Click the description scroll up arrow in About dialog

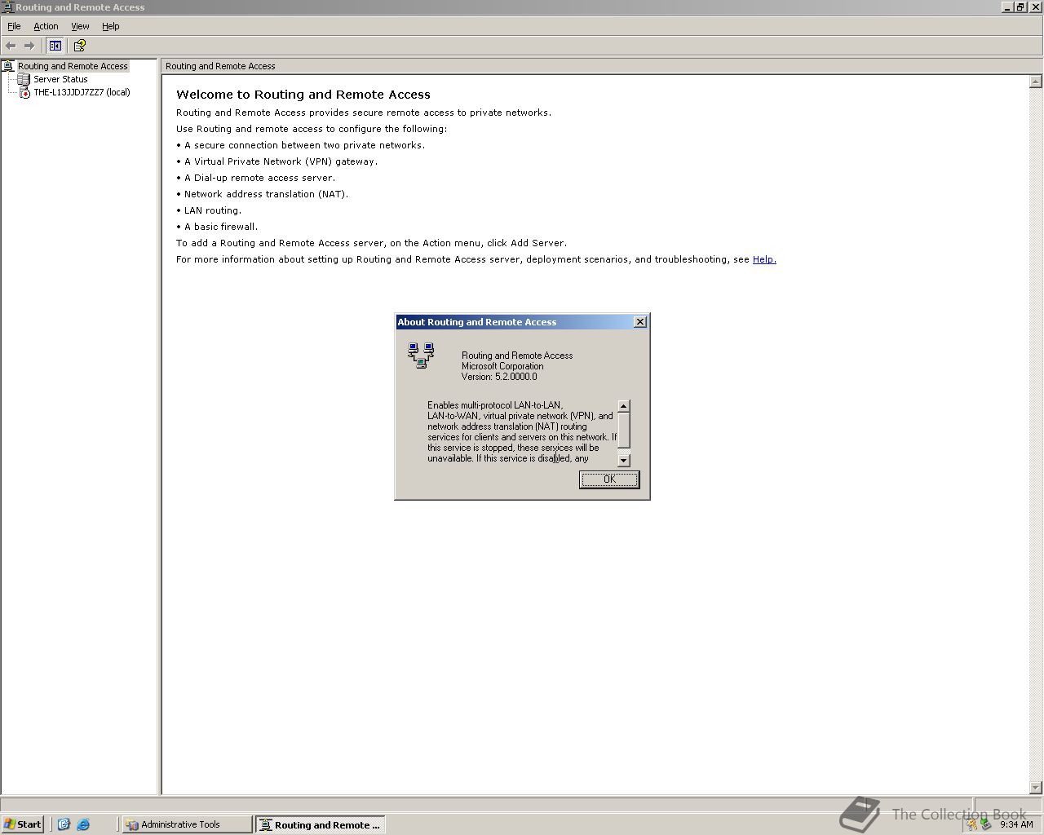624,406
